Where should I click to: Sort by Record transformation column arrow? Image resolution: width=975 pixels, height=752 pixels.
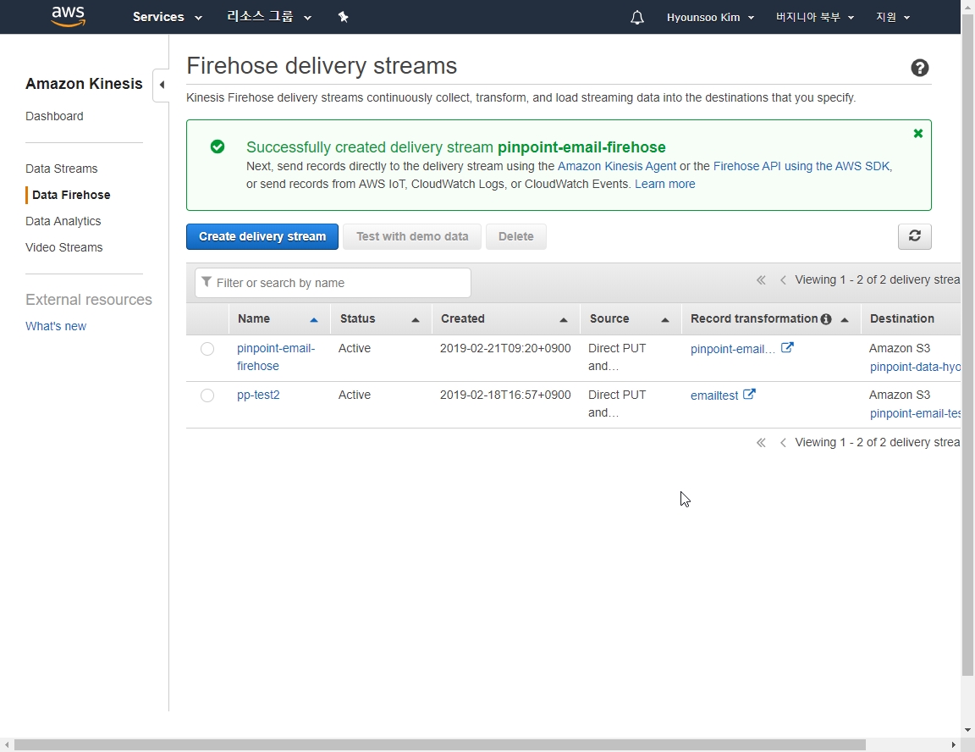[x=845, y=320]
